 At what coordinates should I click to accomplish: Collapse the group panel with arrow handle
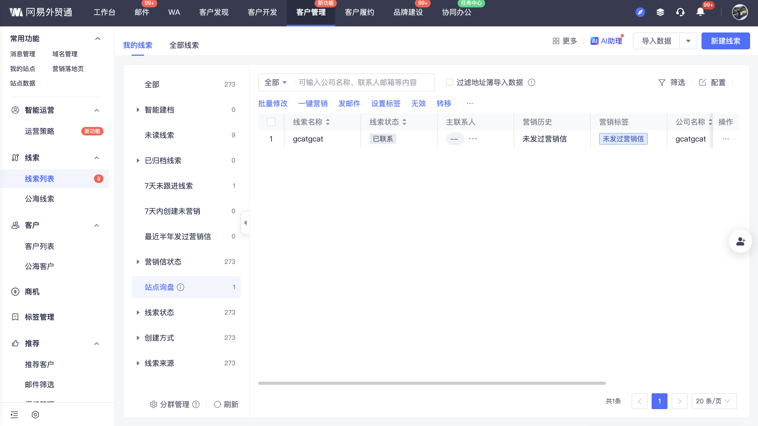[245, 223]
